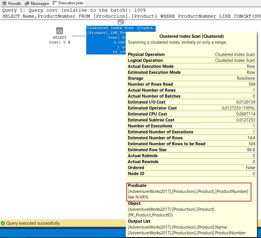Switch to the Messages tab
The height and width of the screenshot is (238, 261).
click(37, 3)
